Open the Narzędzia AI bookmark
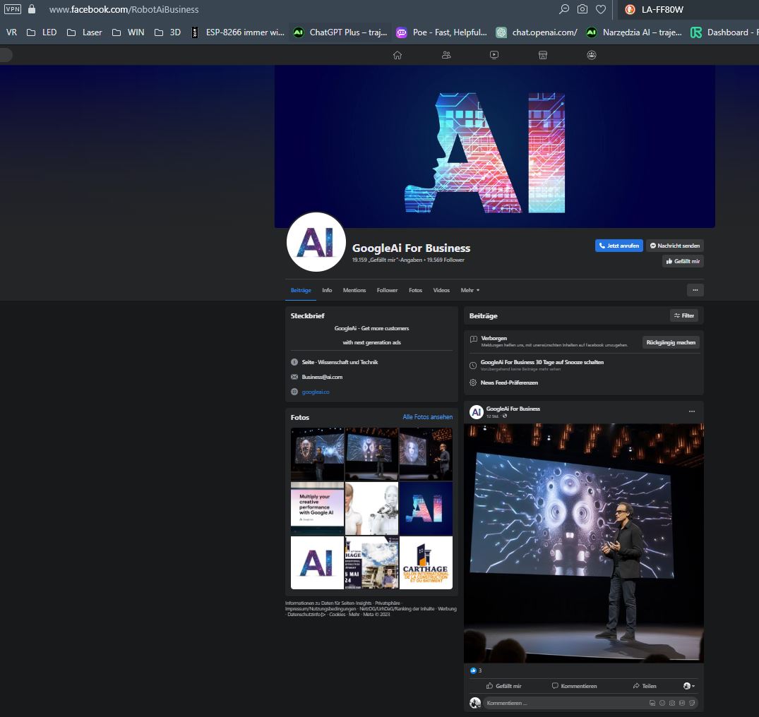Image resolution: width=759 pixels, height=717 pixels. 634,32
